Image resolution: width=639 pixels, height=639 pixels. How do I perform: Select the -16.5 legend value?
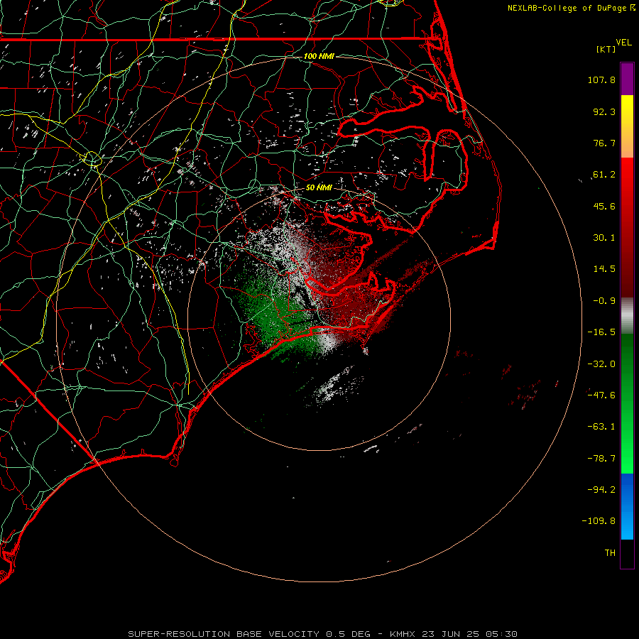[601, 332]
